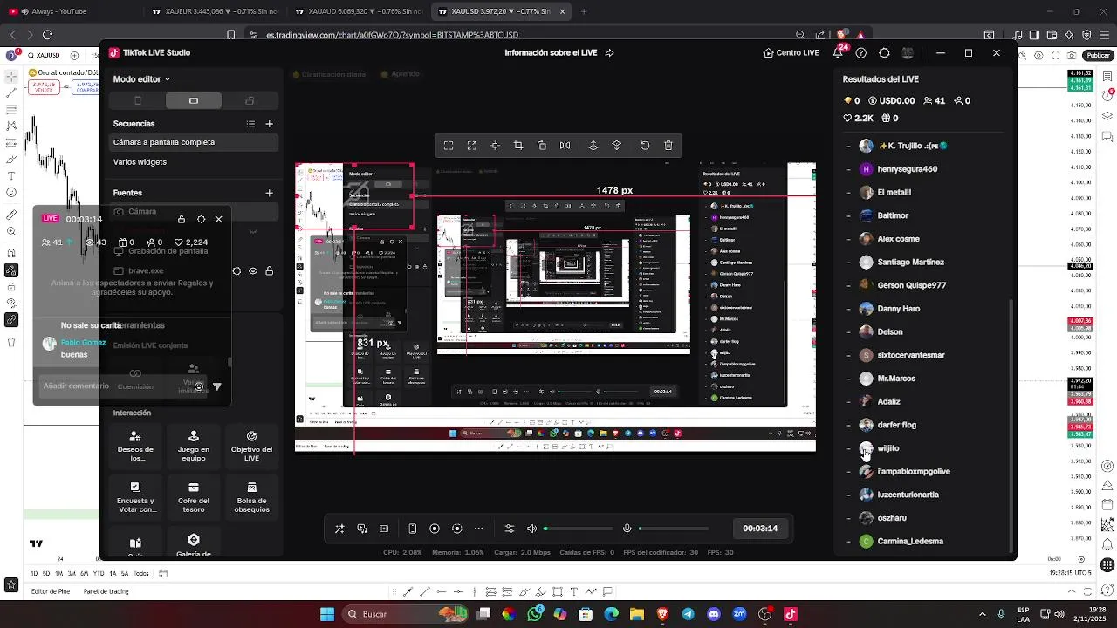1117x628 pixels.
Task: Select the Varios widgets scene
Action: click(x=194, y=162)
